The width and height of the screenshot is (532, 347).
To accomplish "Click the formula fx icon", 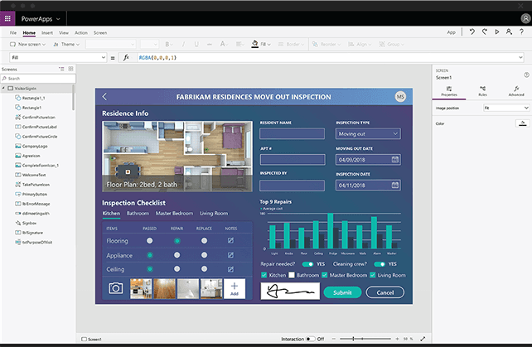I will 126,57.
